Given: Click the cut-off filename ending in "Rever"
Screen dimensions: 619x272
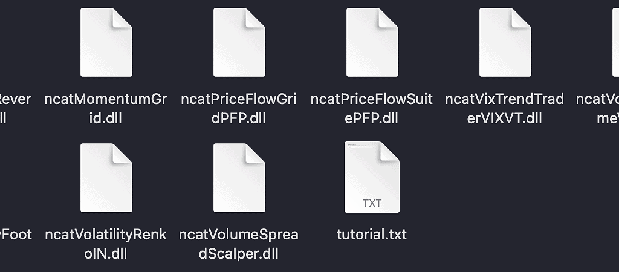Looking at the screenshot, I should [x=15, y=108].
